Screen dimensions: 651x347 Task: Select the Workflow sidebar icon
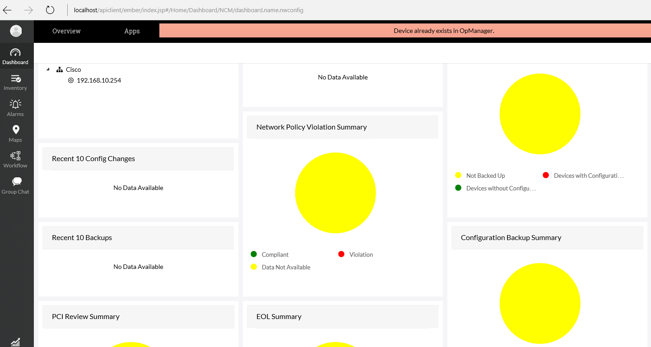point(15,159)
